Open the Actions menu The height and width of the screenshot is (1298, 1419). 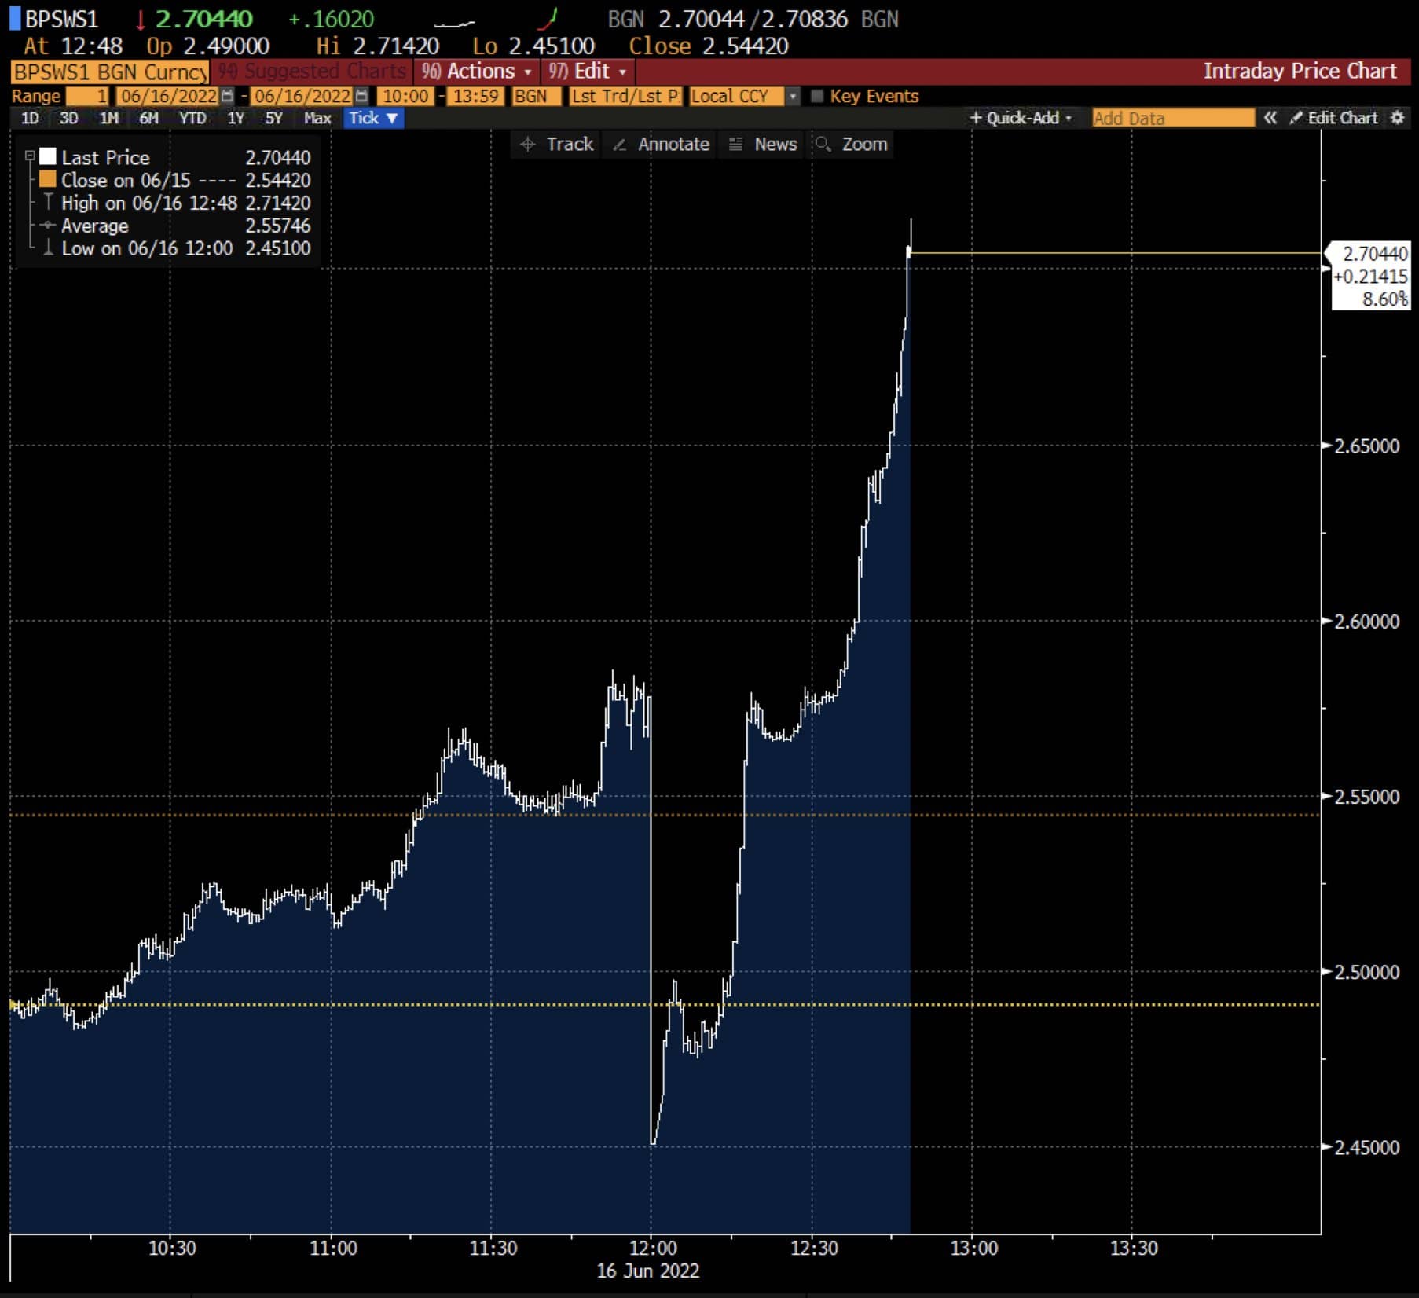477,71
